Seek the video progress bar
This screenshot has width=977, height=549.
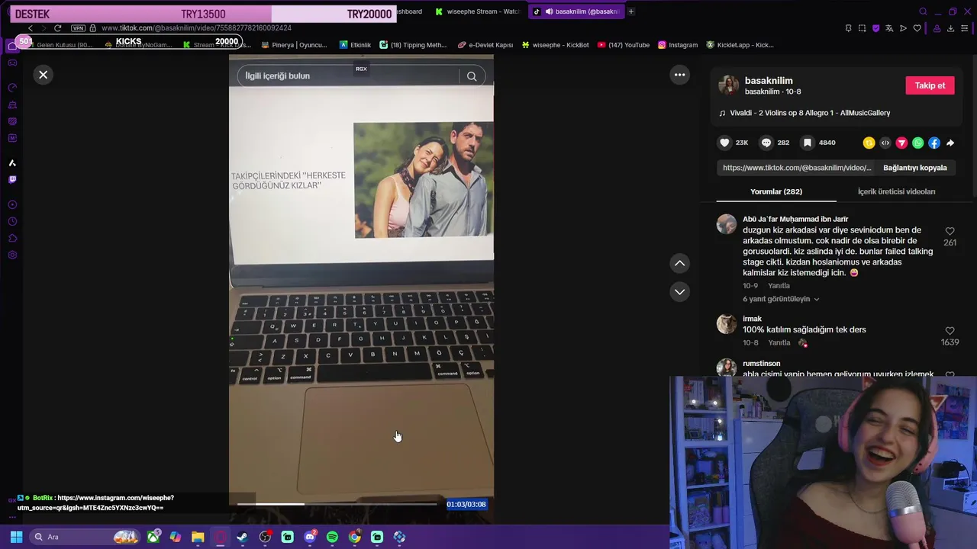point(337,504)
